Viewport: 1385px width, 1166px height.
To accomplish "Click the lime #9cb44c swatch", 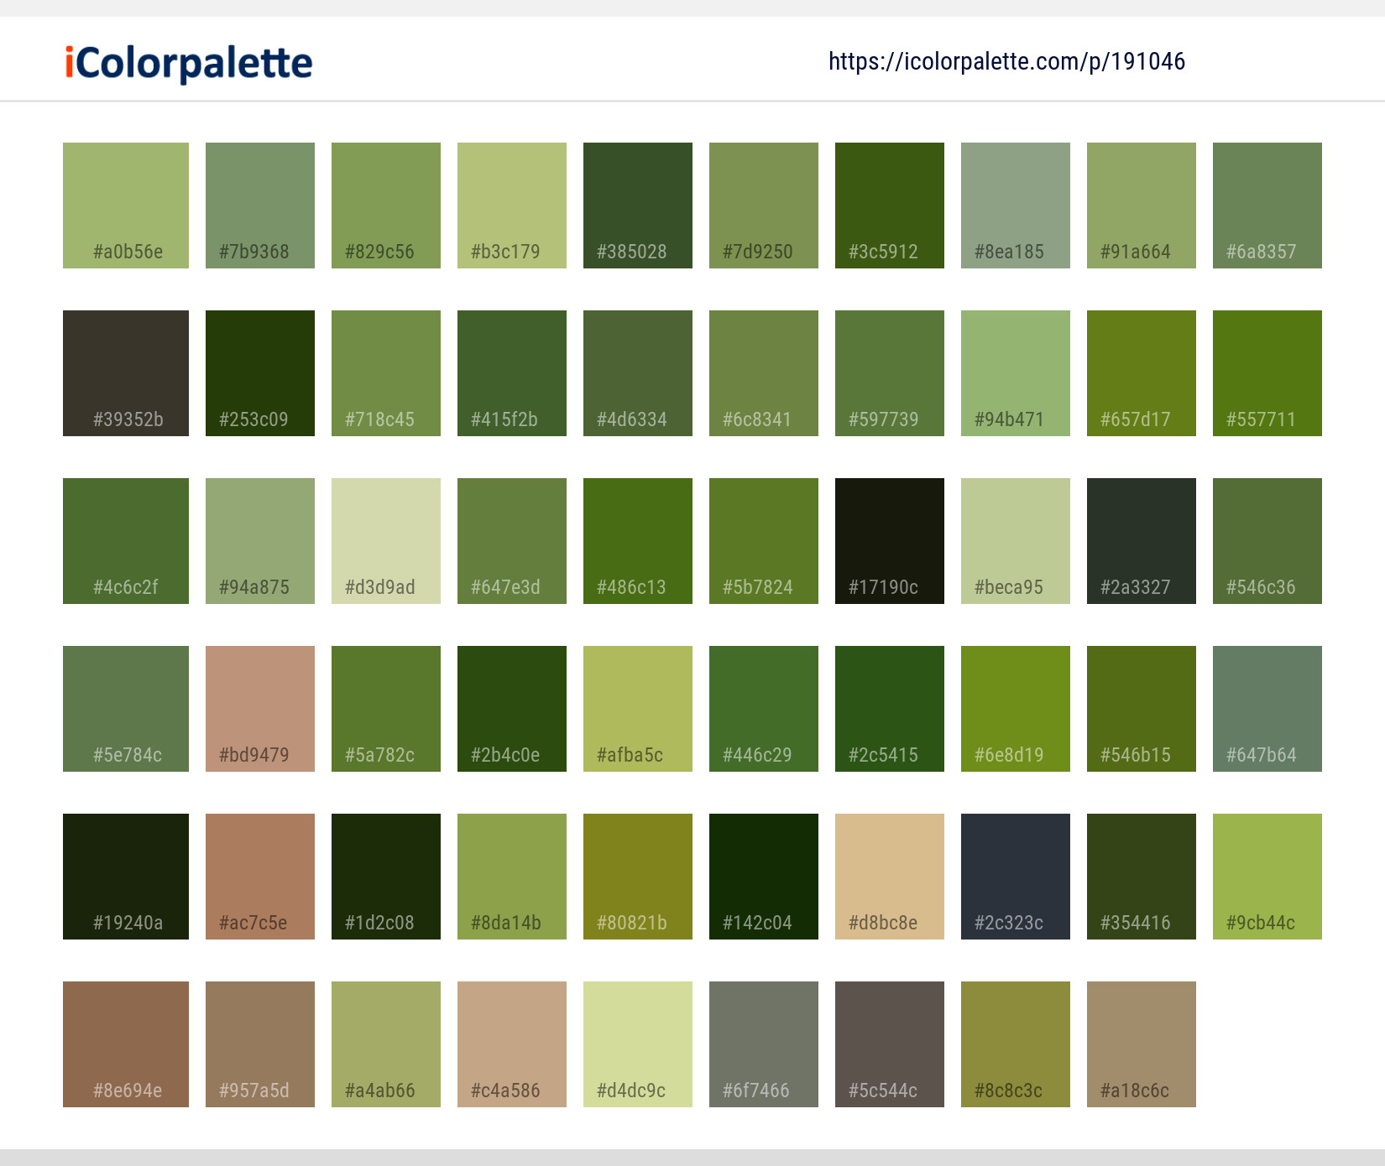I will coord(1267,877).
